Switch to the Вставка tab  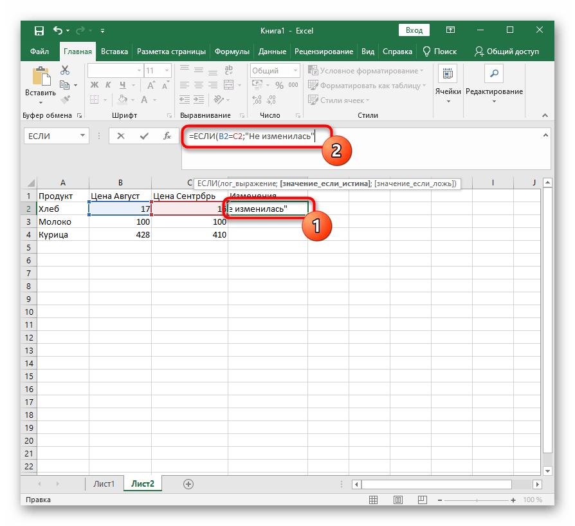click(114, 52)
